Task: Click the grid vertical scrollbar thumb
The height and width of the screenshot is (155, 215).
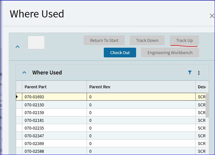Action: tap(207, 105)
